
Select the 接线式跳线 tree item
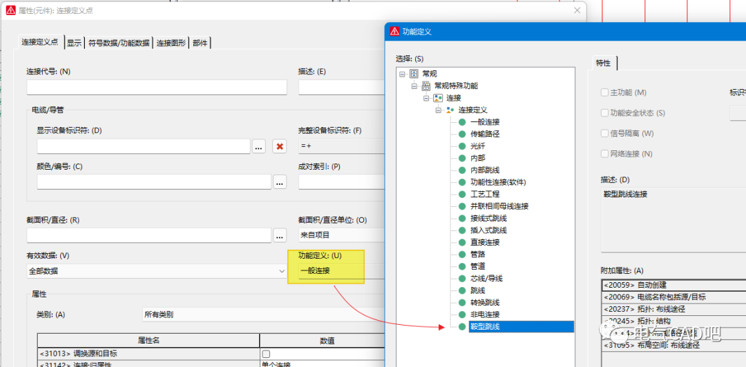[x=488, y=218]
